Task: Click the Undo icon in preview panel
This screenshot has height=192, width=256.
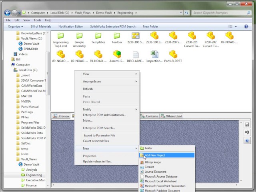Action: tap(247, 132)
